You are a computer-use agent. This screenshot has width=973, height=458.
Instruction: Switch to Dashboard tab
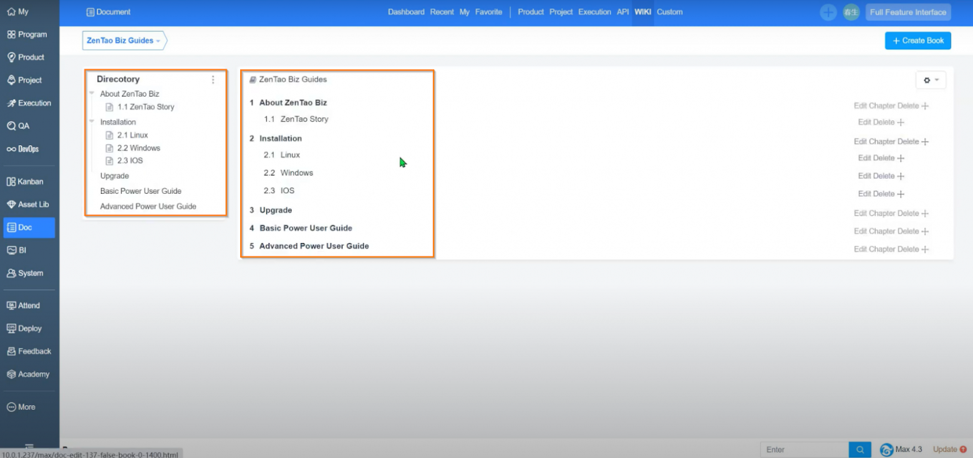click(x=406, y=12)
